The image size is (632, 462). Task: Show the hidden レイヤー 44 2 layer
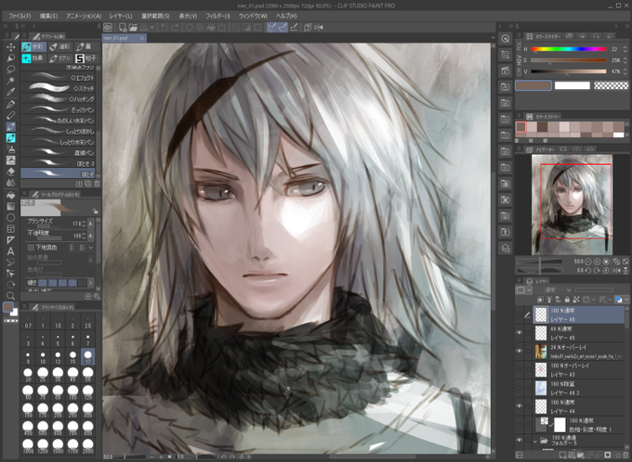pyautogui.click(x=520, y=388)
